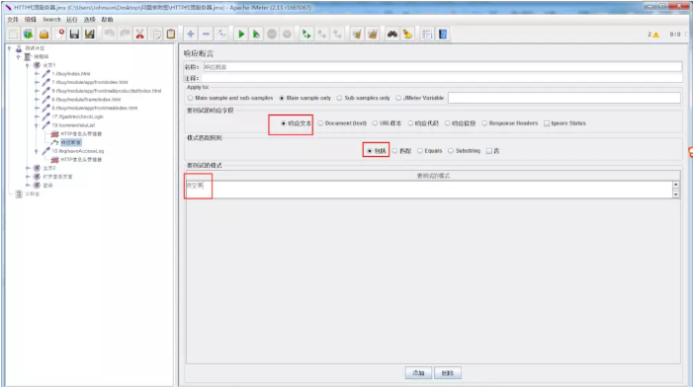Open the 文件 menu
The width and height of the screenshot is (693, 387).
[x=13, y=20]
